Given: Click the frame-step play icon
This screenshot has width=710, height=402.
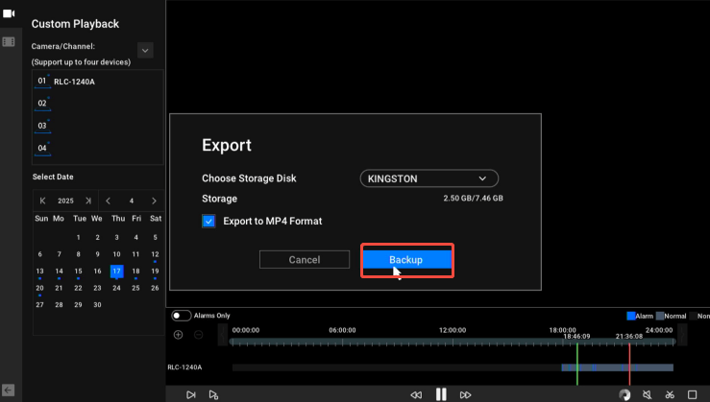Looking at the screenshot, I should coord(191,394).
